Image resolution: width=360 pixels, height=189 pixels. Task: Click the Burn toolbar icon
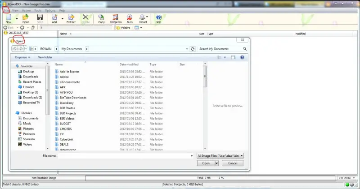click(x=130, y=19)
